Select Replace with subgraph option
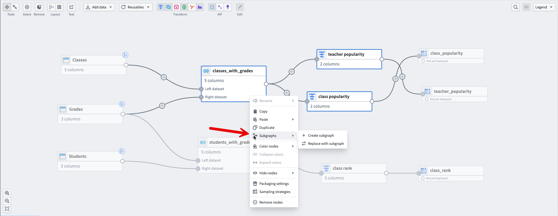 click(323, 143)
